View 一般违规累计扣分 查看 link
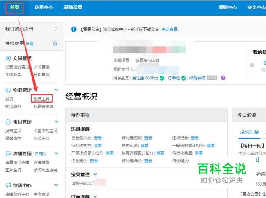Screen dimensions: 266x198 210,146
